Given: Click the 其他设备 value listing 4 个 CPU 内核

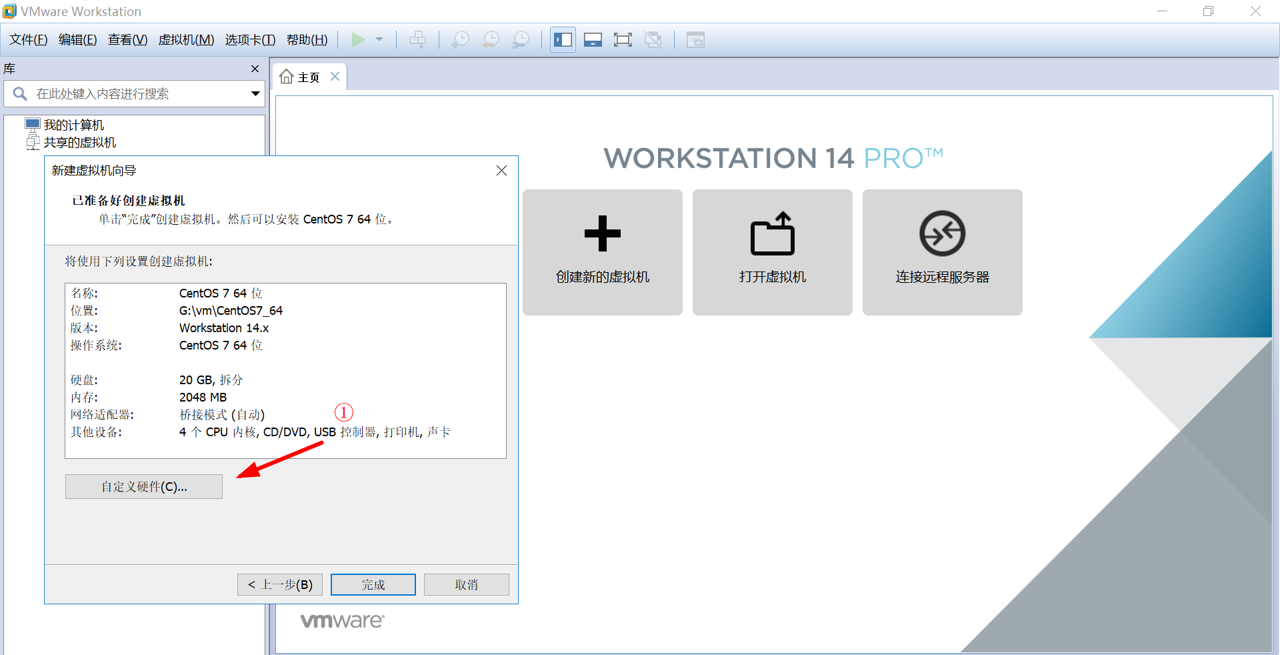Looking at the screenshot, I should click(x=315, y=432).
